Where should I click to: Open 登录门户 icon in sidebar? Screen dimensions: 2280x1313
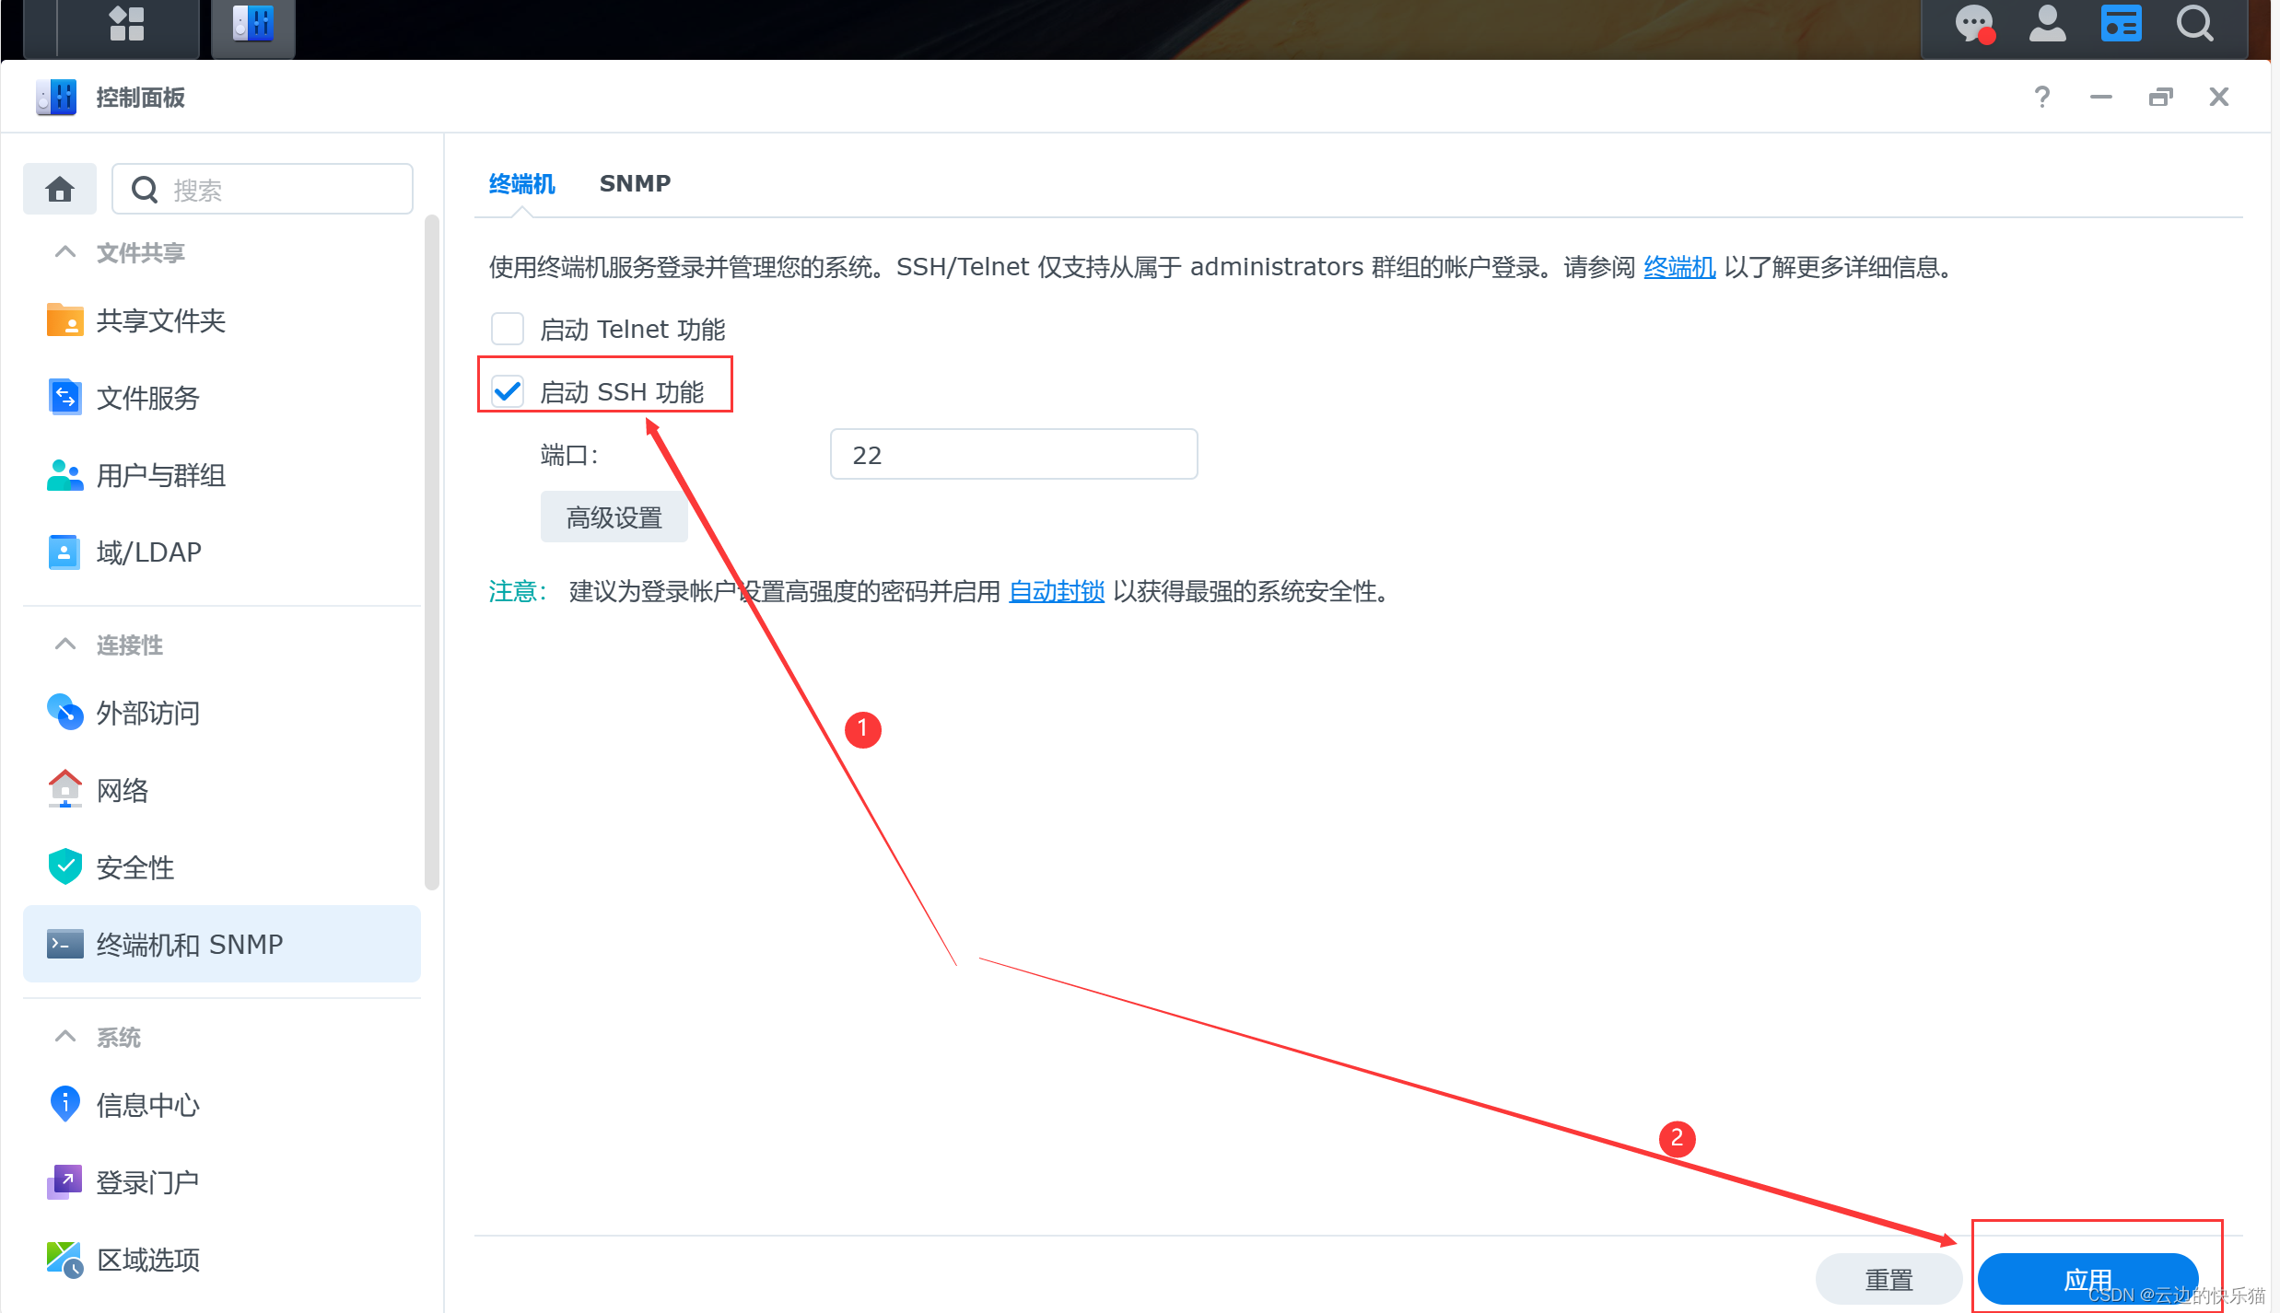[64, 1181]
